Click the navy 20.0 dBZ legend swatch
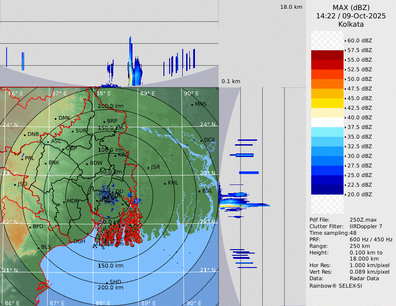Screen dimensions: 396x306 point(327,190)
